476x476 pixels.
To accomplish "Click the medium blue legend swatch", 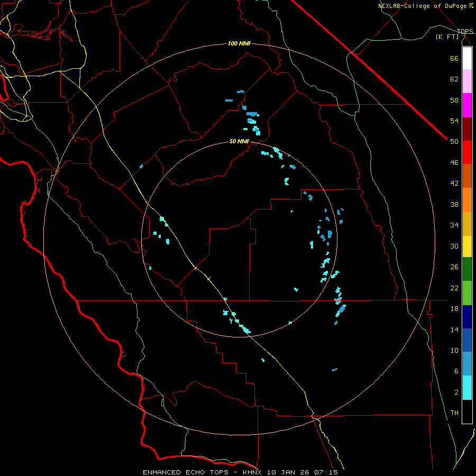I will (467, 340).
